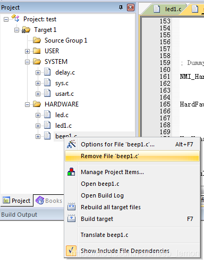
Task: Choose Translate beep1.c
Action: point(132,235)
